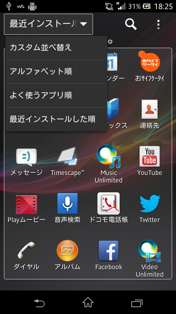Choose よく使うアプリ順 option
Image resolution: width=176 pixels, height=314 pixels.
point(56,95)
